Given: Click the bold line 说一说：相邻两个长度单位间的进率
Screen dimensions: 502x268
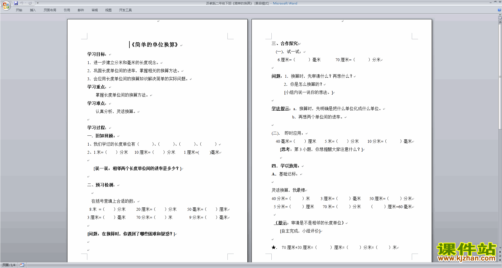Looking at the screenshot, I should click(x=138, y=168).
